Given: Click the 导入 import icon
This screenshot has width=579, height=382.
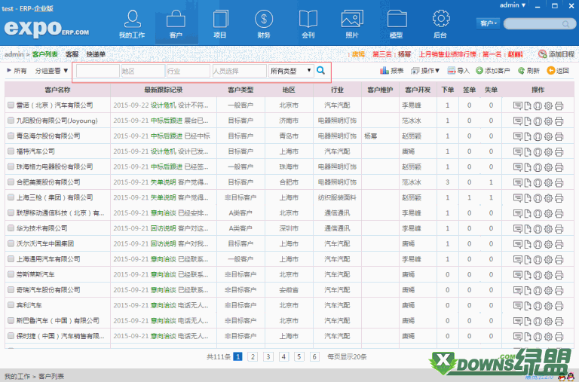Looking at the screenshot, I should tap(451, 71).
